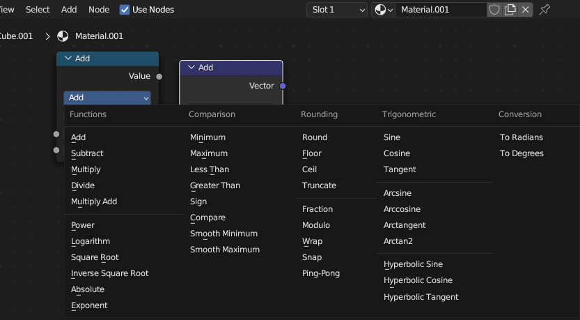Viewport: 580px width, 320px height.
Task: Duplicate material with the new material icon
Action: [510, 10]
